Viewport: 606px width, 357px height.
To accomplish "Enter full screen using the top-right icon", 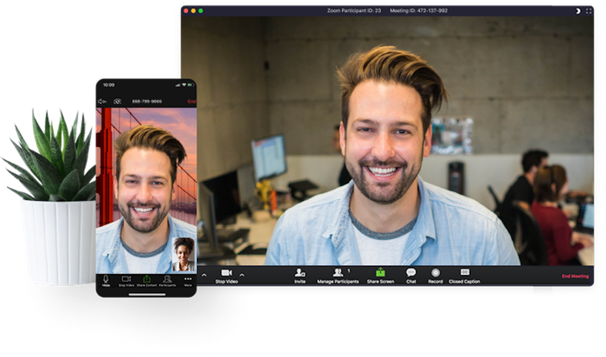I will [588, 11].
